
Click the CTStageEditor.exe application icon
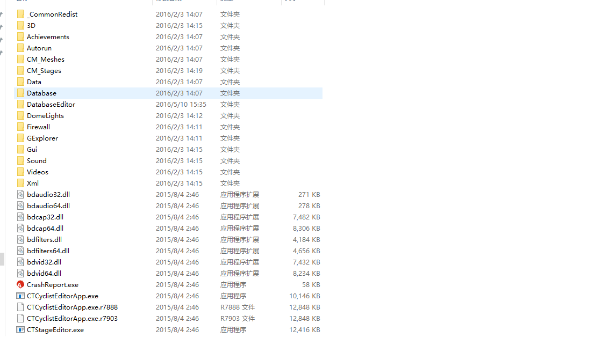pyautogui.click(x=20, y=329)
